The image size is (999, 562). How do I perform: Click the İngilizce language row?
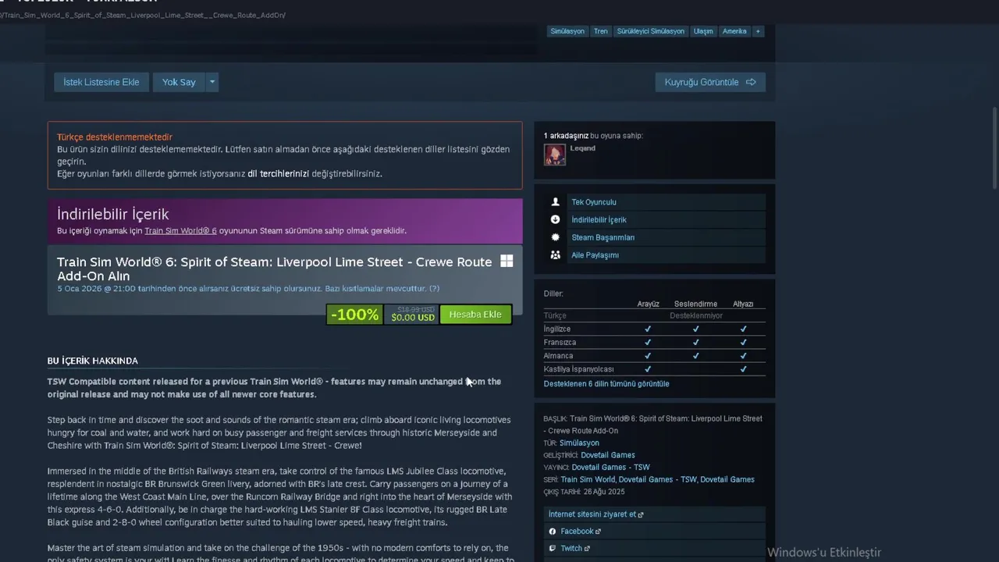point(654,329)
